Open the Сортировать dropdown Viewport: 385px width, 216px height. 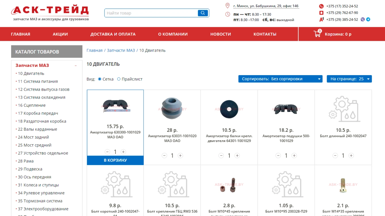point(280,79)
